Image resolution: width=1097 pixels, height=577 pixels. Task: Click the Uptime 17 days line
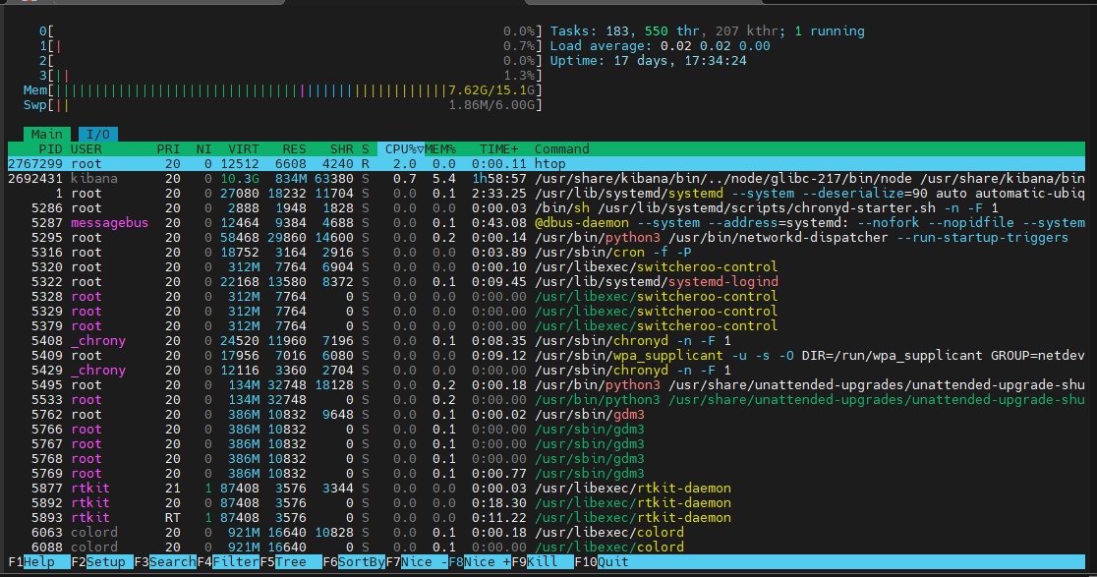coord(648,61)
